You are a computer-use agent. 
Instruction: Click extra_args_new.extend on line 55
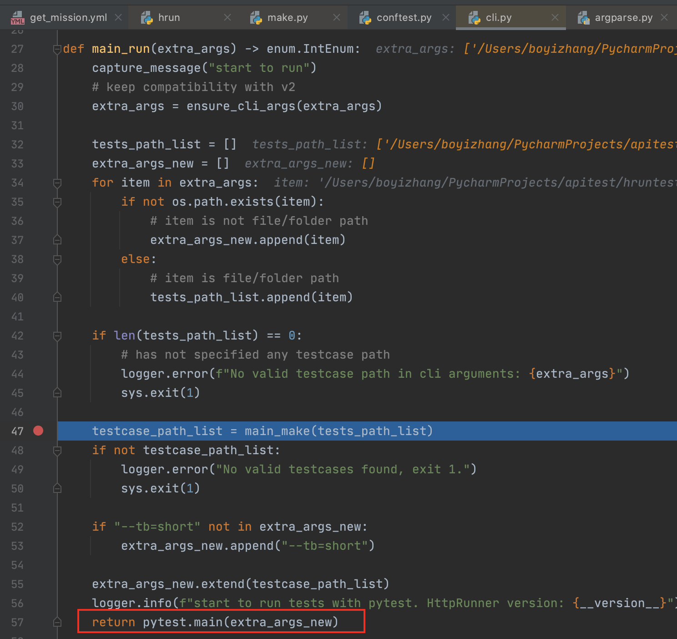click(168, 584)
